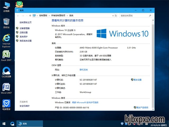Open the 控制面板主页 link

coord(25,22)
